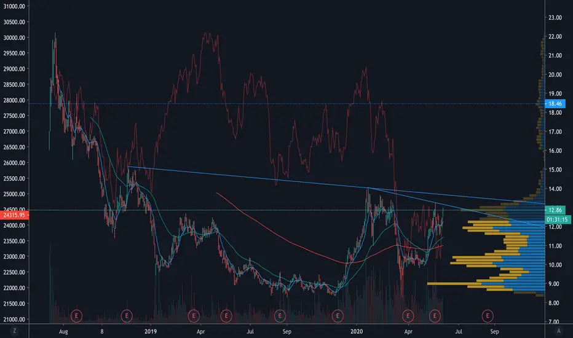573x338 pixels.
Task: Click the 30000.00 left axis label
Action: click(14, 37)
